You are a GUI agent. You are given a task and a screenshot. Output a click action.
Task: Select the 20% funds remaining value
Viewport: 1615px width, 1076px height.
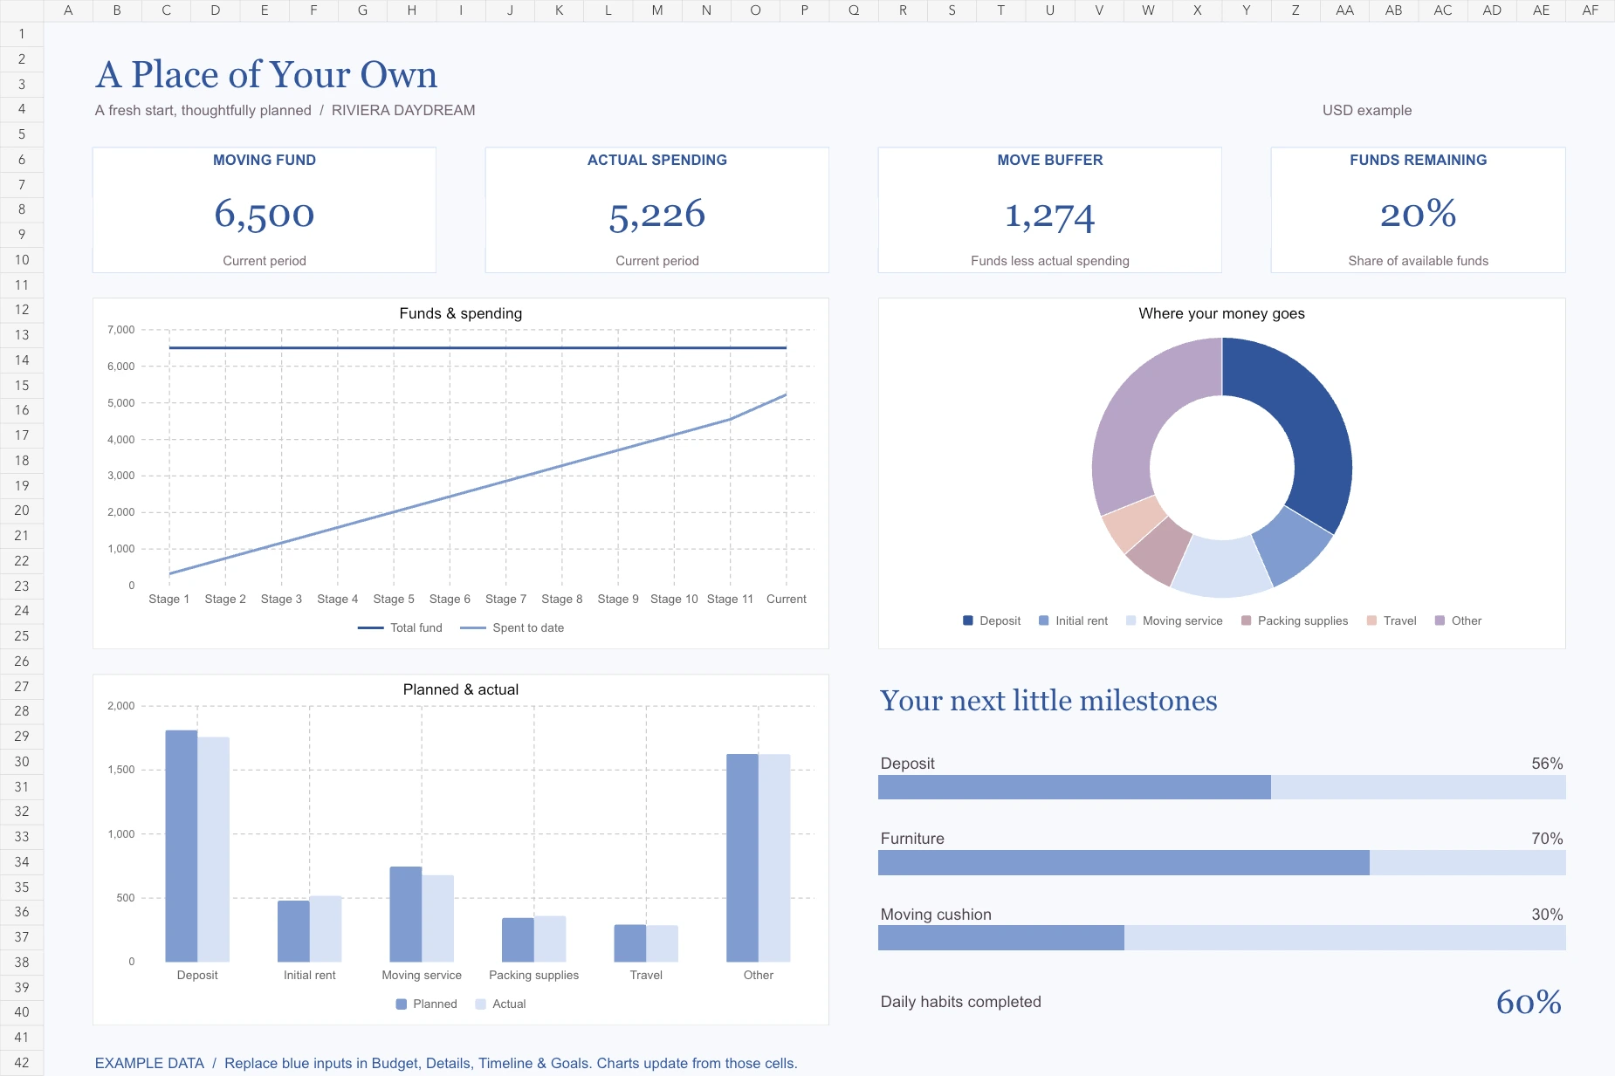click(x=1419, y=214)
